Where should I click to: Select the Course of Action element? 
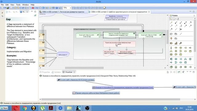click(x=181, y=43)
